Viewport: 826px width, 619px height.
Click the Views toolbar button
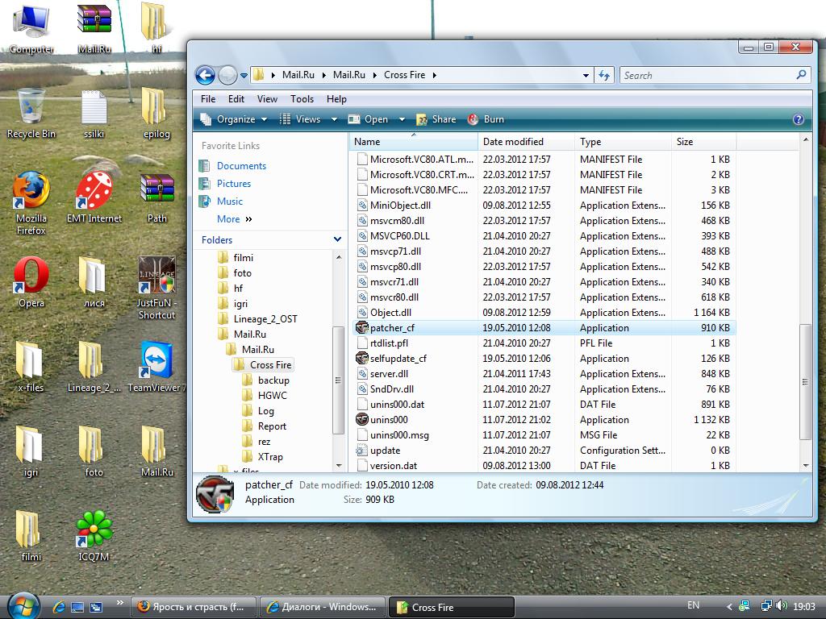tap(302, 119)
